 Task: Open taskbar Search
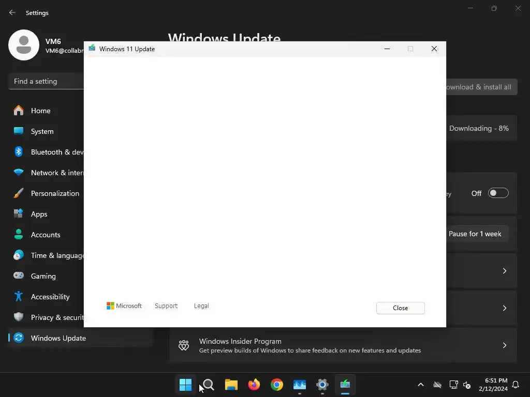pyautogui.click(x=208, y=385)
